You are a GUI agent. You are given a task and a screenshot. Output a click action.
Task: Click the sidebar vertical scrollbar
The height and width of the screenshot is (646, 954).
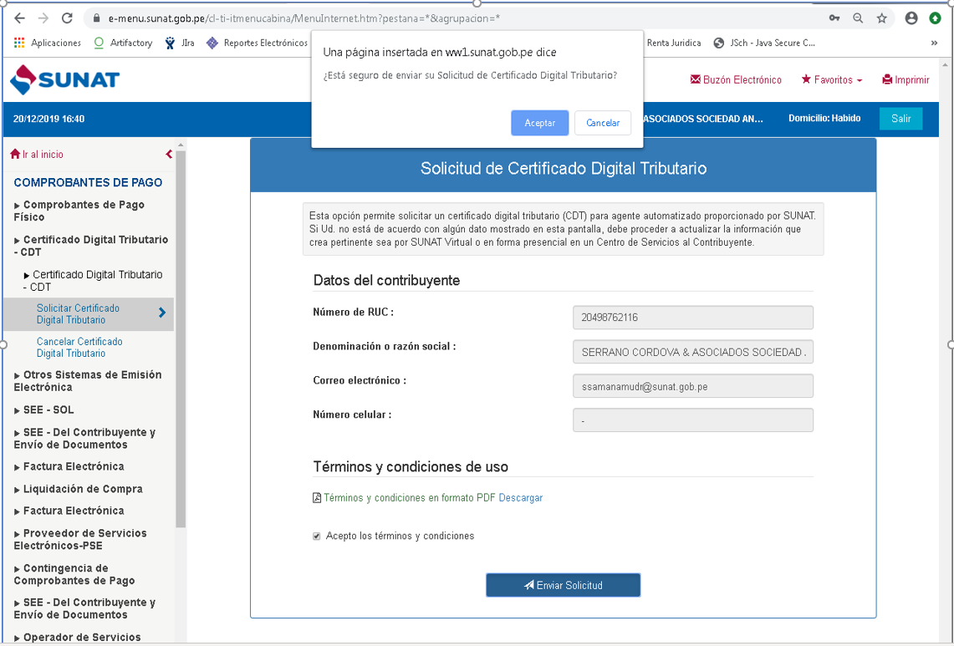point(181,334)
